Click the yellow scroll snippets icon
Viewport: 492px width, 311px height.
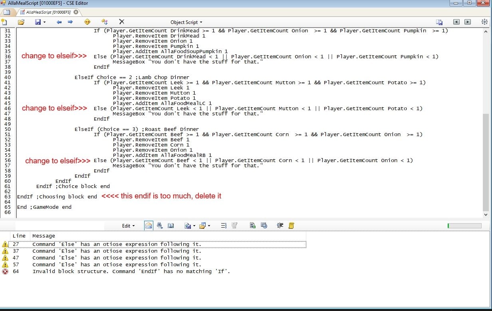click(x=291, y=226)
